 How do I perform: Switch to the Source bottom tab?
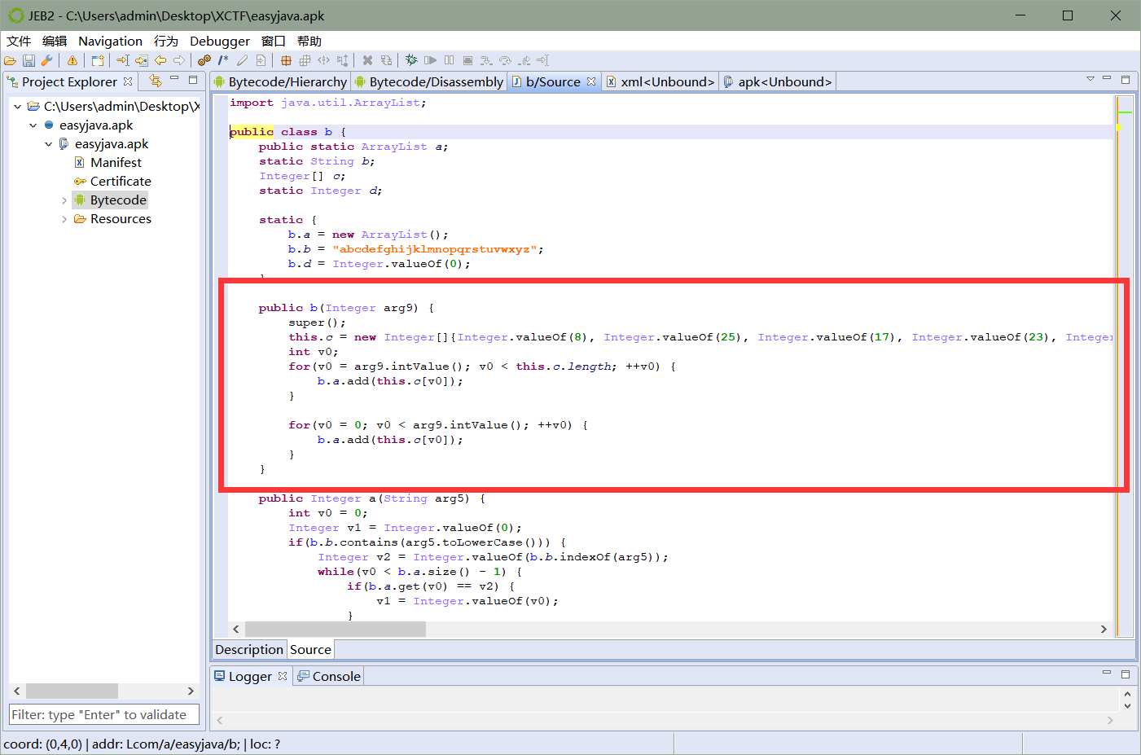[x=310, y=649]
